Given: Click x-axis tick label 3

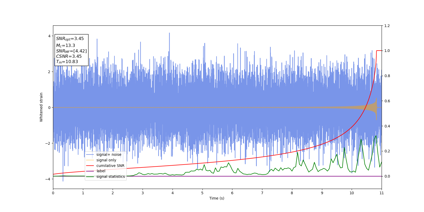Looking at the screenshot, I should 143,193.
